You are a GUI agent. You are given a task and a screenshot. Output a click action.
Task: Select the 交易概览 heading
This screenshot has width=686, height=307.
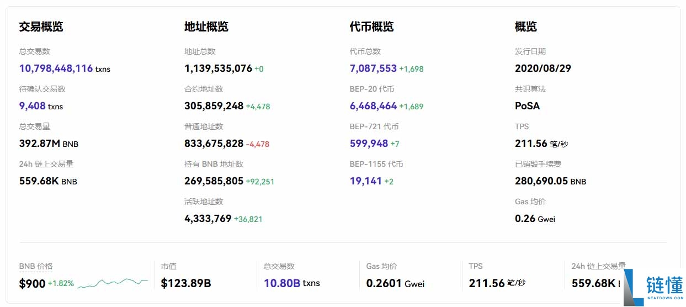pos(41,27)
